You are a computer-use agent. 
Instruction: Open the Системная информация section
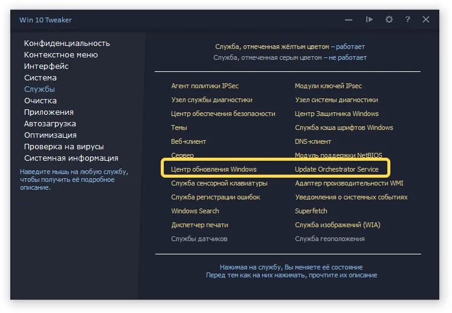click(71, 158)
